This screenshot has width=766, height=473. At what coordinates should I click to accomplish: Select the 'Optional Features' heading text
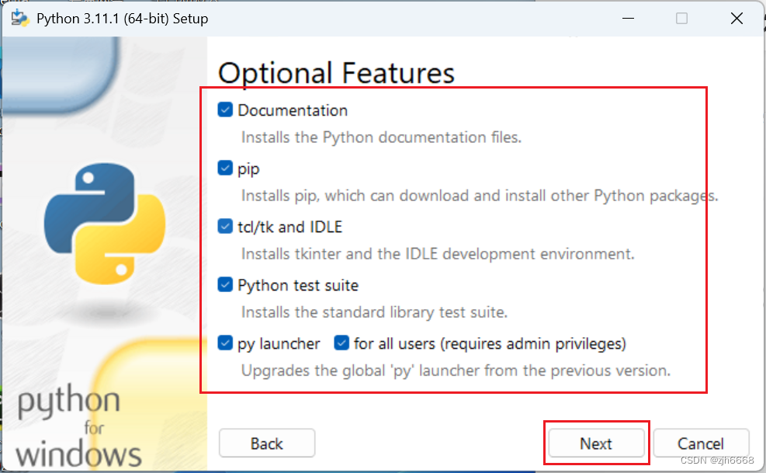point(336,72)
